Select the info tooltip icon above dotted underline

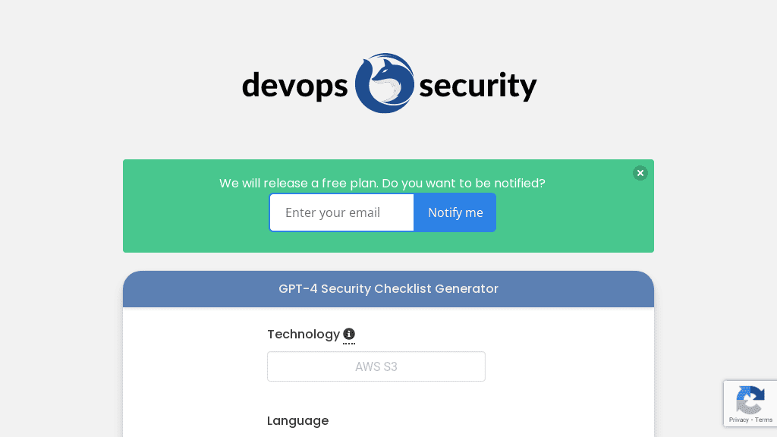pos(349,333)
